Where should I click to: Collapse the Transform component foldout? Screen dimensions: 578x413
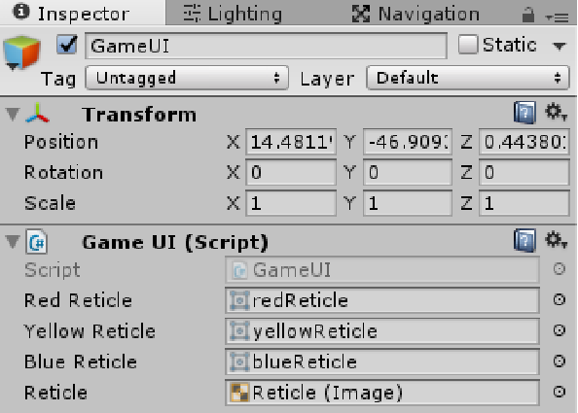[x=13, y=114]
